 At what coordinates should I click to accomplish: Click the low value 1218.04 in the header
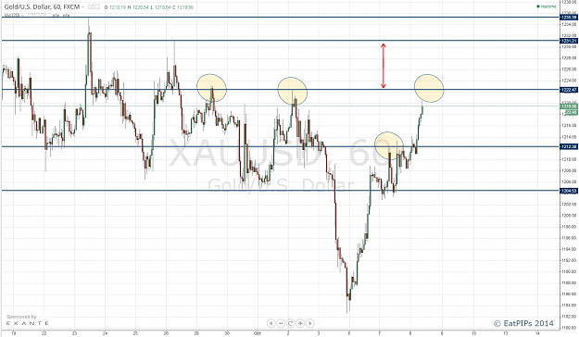click(163, 7)
